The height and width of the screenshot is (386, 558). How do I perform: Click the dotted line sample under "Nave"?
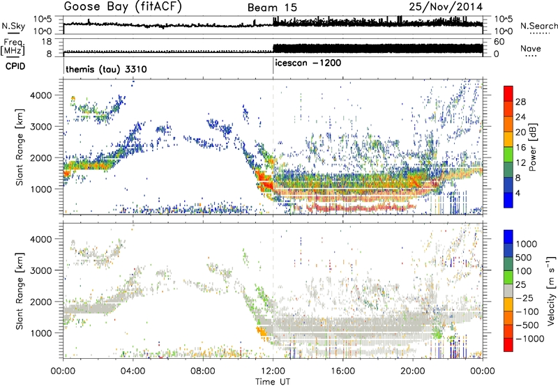coord(531,56)
